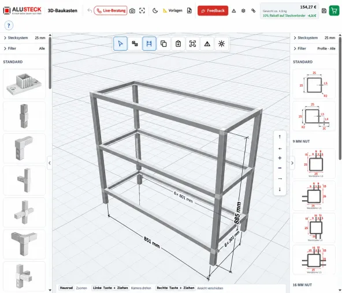
Task: Click the copy duplicate tool
Action: [163, 44]
